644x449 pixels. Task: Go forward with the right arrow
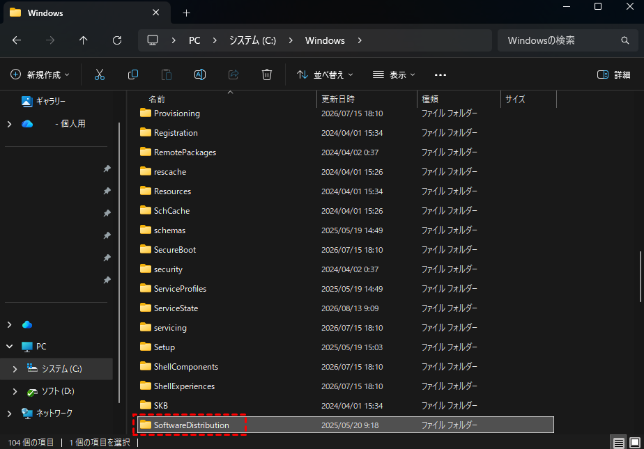tap(50, 40)
